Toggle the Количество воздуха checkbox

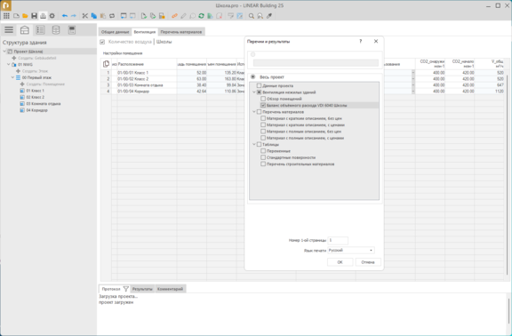(102, 42)
